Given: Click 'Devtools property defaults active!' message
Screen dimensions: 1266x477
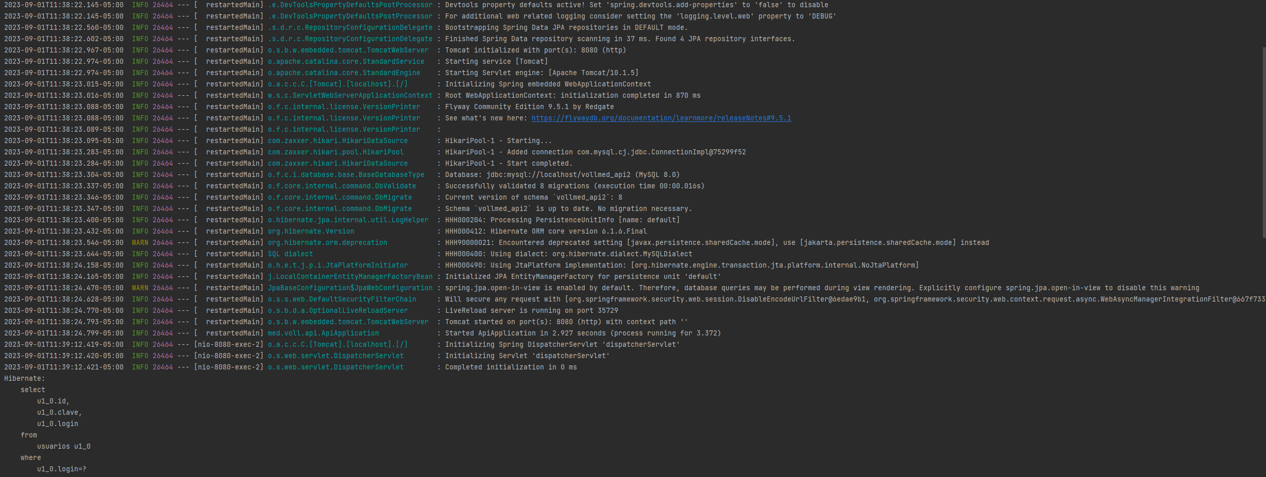Looking at the screenshot, I should click(636, 5).
